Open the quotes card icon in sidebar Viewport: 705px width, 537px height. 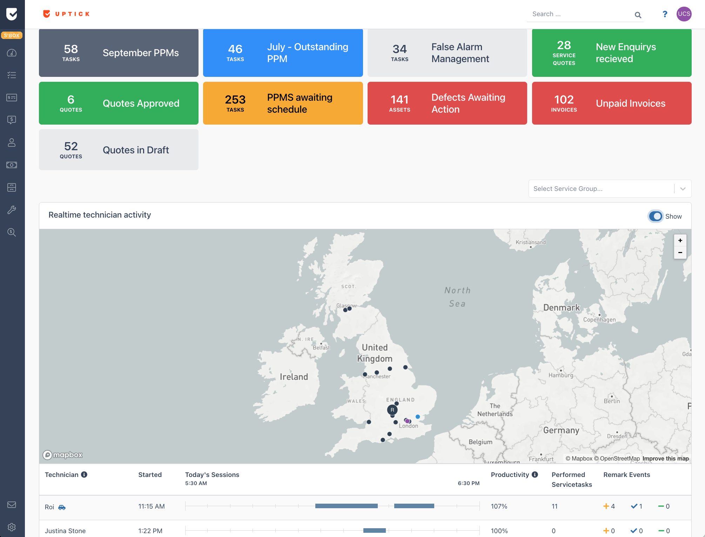[x=12, y=98]
